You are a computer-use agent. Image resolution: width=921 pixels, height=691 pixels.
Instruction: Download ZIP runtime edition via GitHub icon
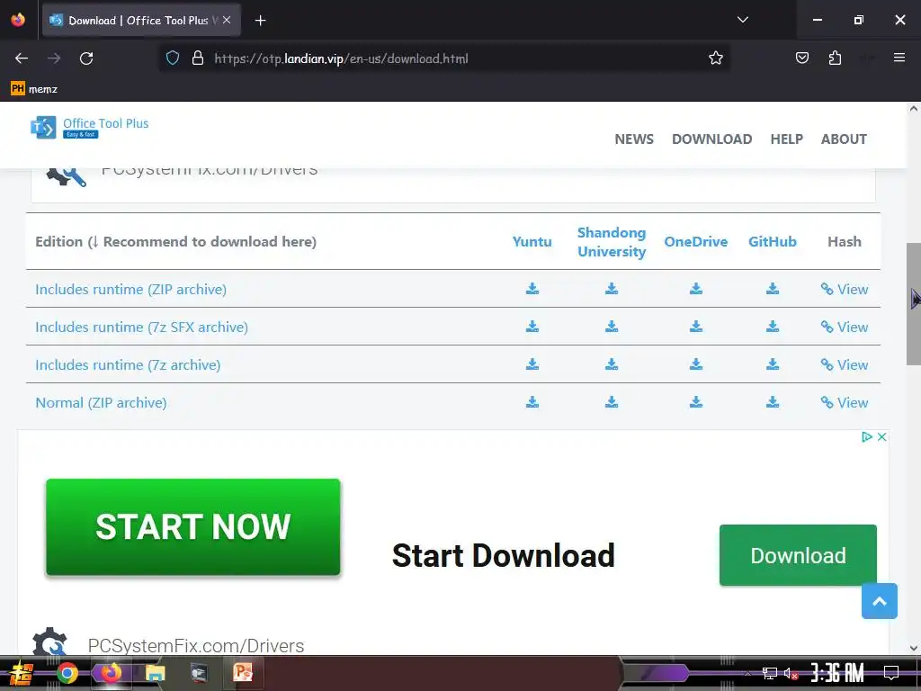(x=773, y=289)
